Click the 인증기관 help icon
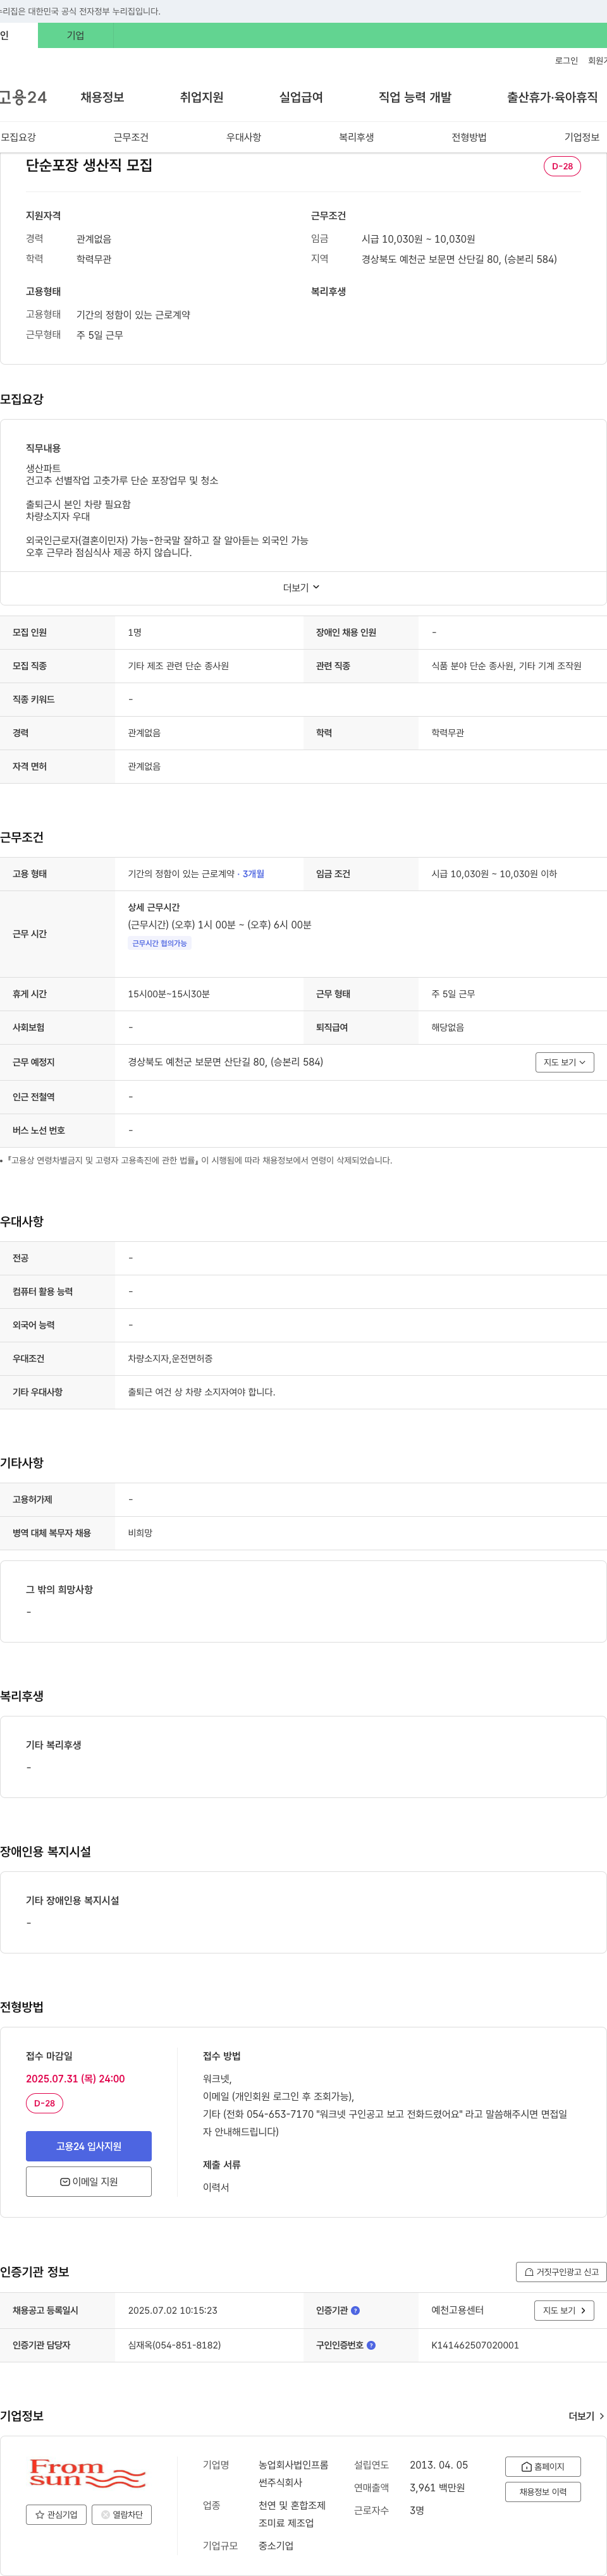The width and height of the screenshot is (607, 2576). point(356,2311)
